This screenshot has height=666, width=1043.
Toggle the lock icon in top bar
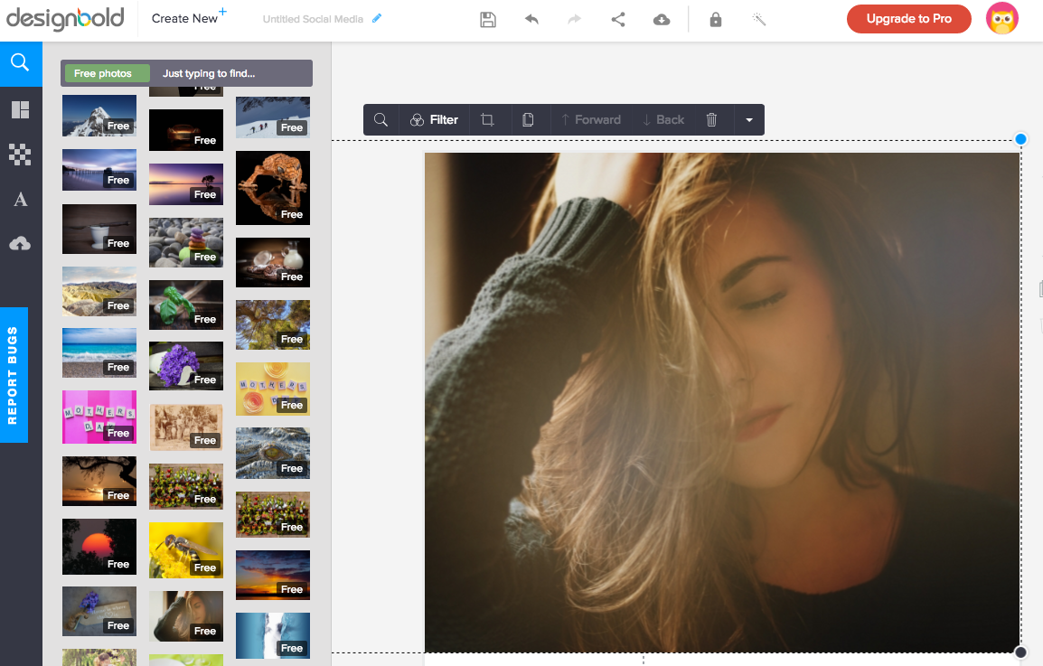tap(716, 19)
